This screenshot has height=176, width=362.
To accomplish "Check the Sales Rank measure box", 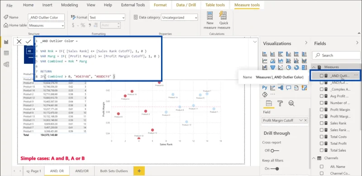I will tap(322, 123).
